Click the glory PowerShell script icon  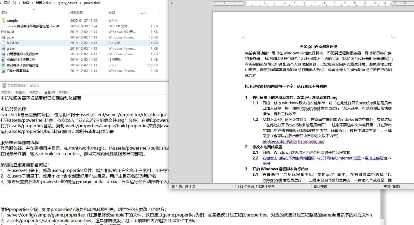3,48
